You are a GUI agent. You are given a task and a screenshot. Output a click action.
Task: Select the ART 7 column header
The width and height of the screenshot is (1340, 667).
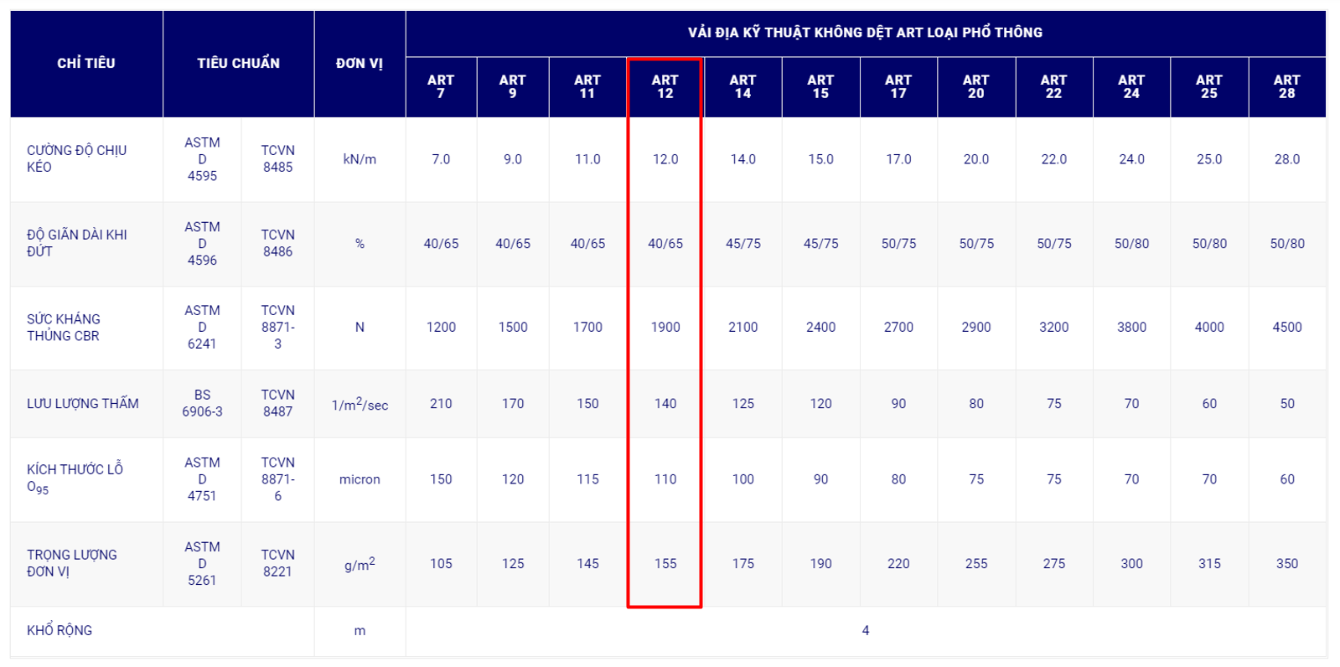coord(441,87)
